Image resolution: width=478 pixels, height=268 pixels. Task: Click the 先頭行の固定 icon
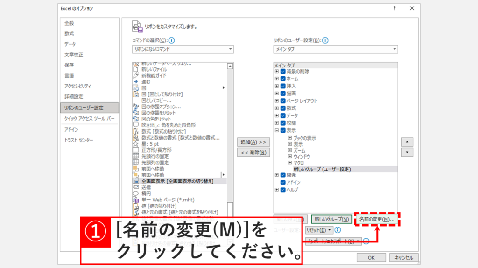136,156
